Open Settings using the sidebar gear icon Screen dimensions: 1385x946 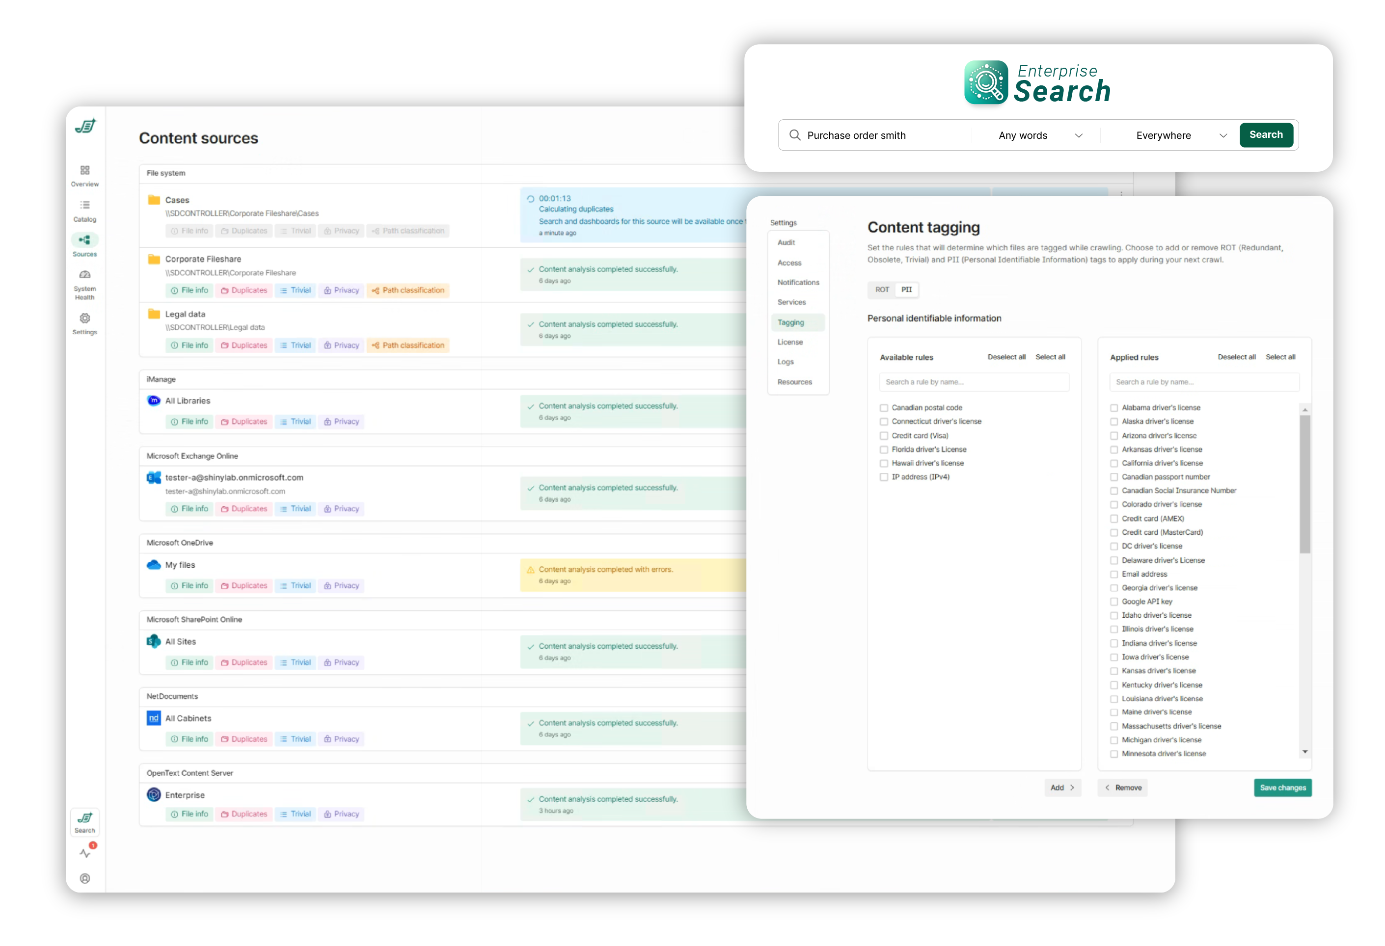click(84, 322)
